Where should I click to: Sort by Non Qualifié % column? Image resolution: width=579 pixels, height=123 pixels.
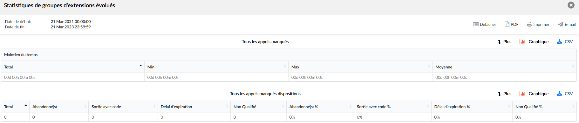[545, 107]
